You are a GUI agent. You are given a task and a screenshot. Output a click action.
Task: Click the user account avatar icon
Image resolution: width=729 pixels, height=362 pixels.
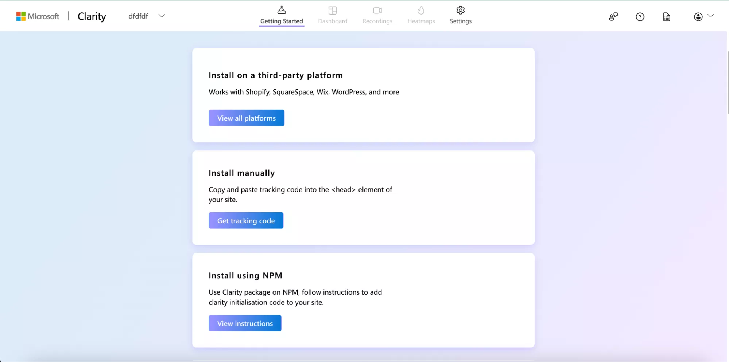pos(698,17)
